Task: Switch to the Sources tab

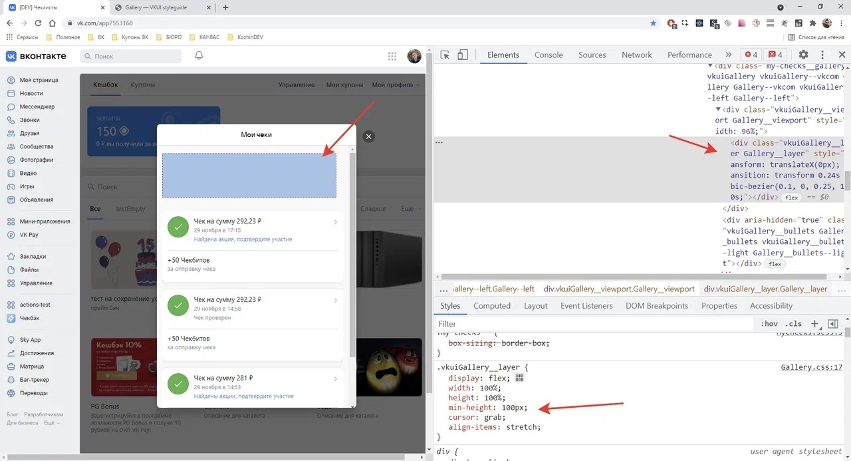Action: point(592,55)
